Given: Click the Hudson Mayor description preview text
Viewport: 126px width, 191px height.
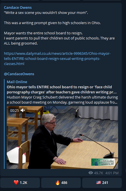Looking at the screenshot, I should [x=62, y=100].
